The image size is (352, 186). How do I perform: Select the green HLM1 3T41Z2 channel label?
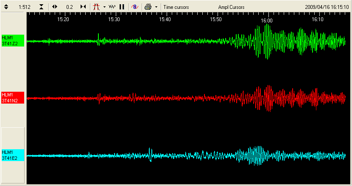click(13, 41)
